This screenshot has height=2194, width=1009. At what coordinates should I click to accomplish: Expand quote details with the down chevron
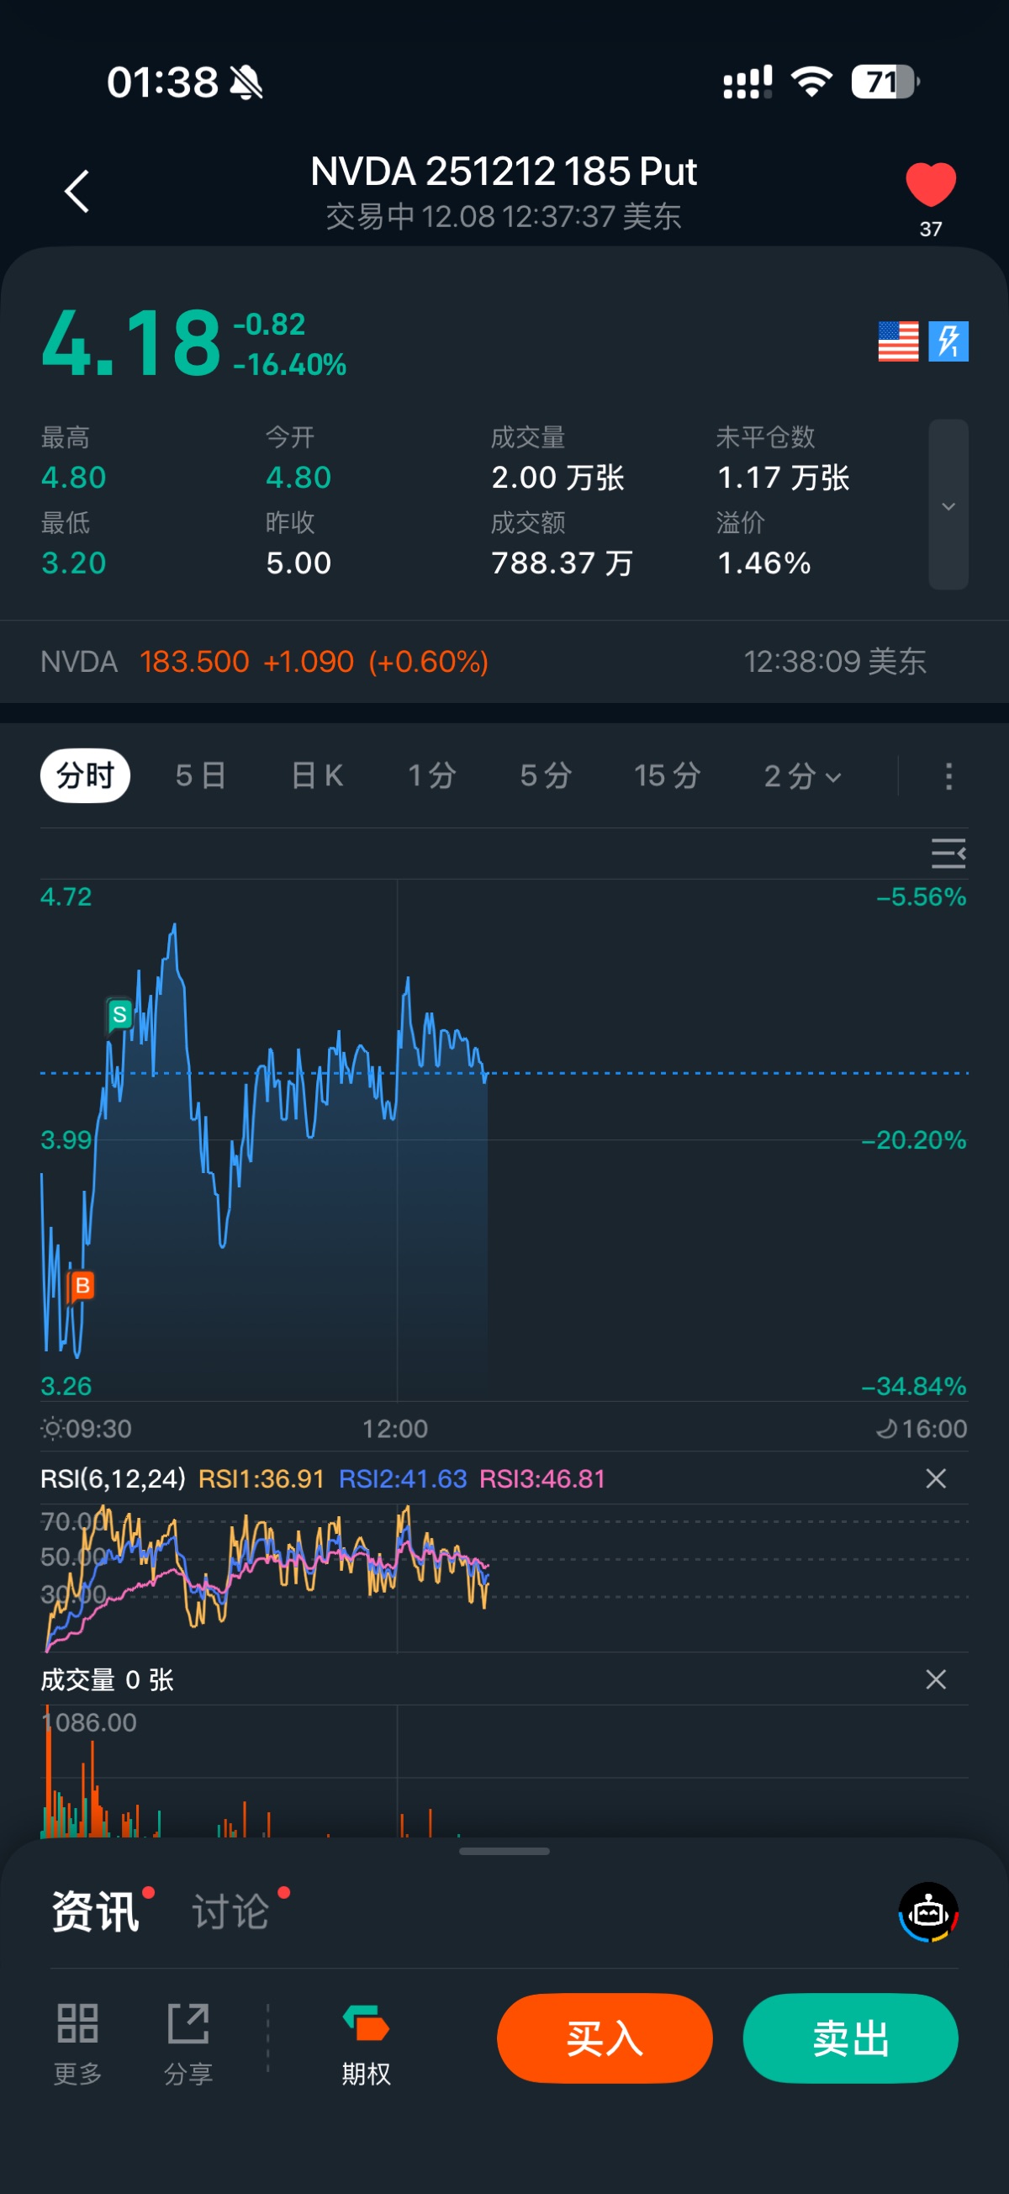948,505
